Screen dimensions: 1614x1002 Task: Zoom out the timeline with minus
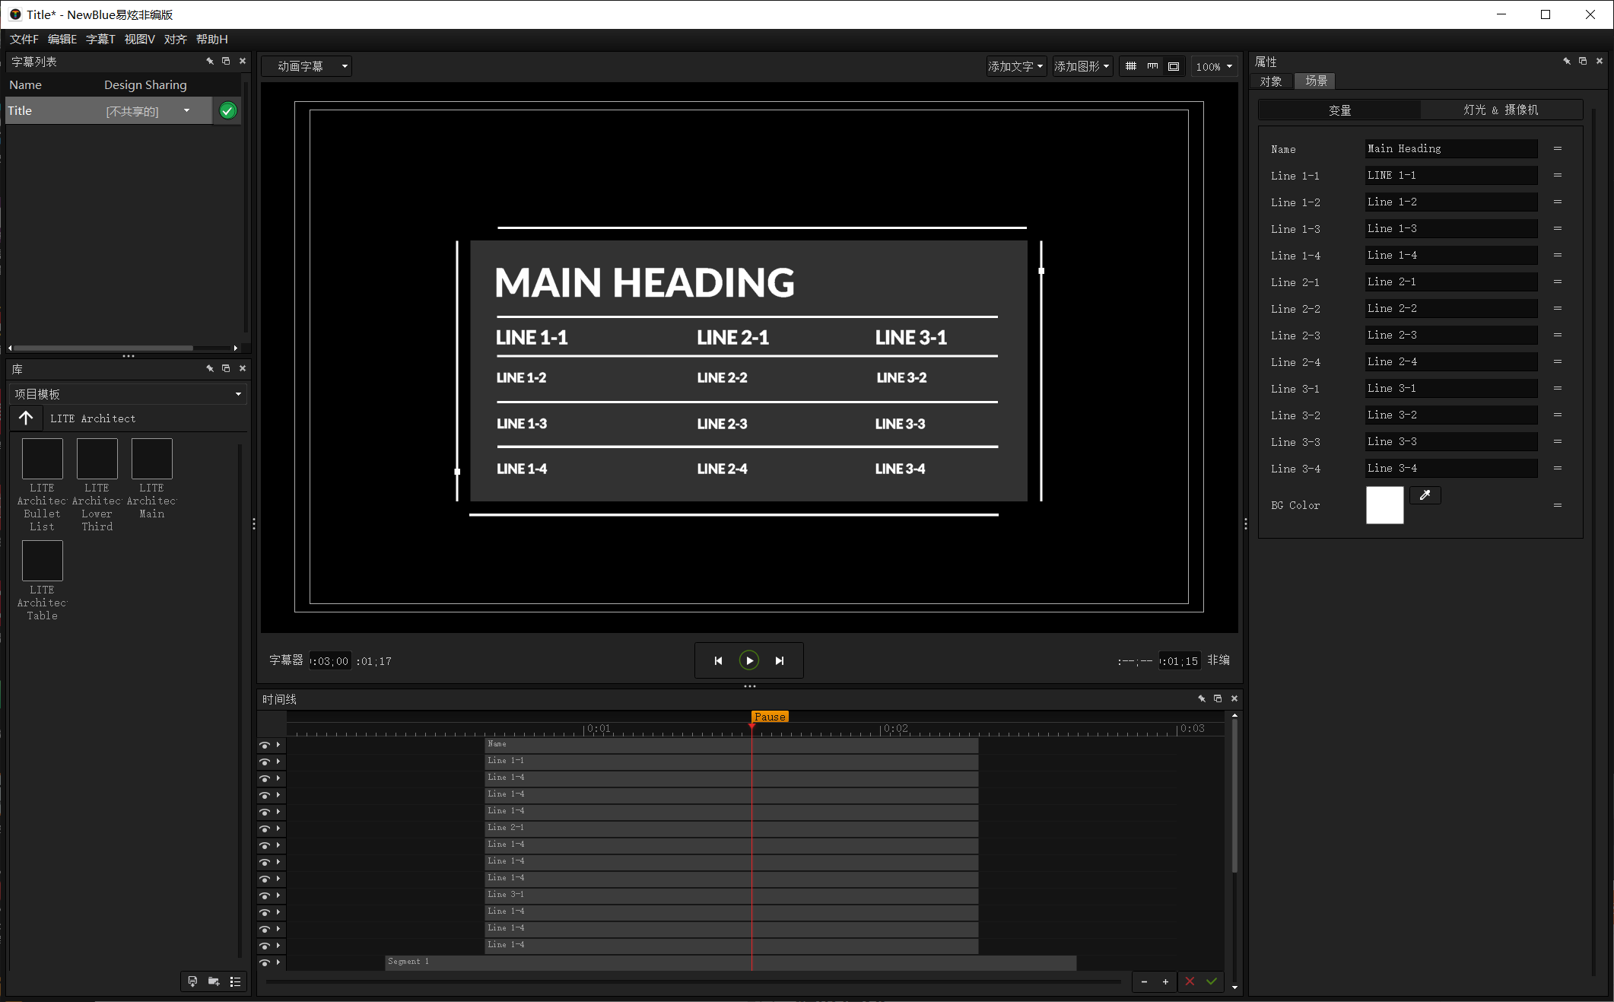1144,981
